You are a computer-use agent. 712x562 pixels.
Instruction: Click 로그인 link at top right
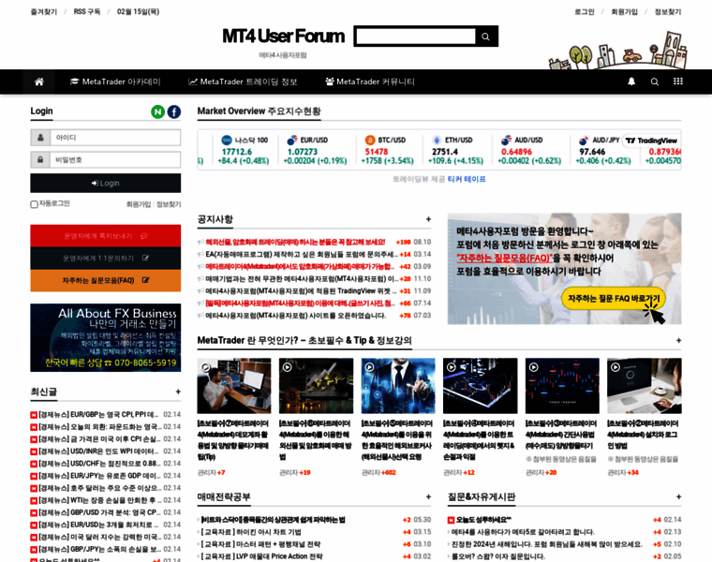coord(585,12)
